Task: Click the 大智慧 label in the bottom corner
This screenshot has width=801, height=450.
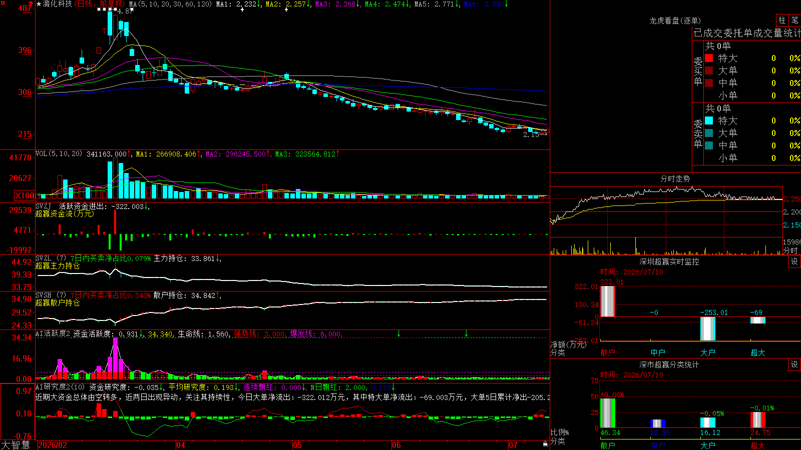Action: click(x=16, y=445)
